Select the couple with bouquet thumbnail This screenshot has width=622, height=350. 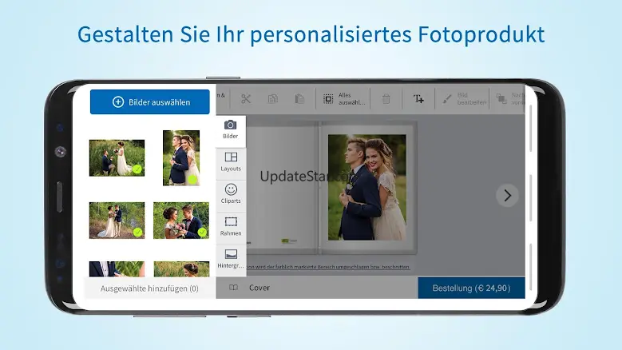[181, 221]
